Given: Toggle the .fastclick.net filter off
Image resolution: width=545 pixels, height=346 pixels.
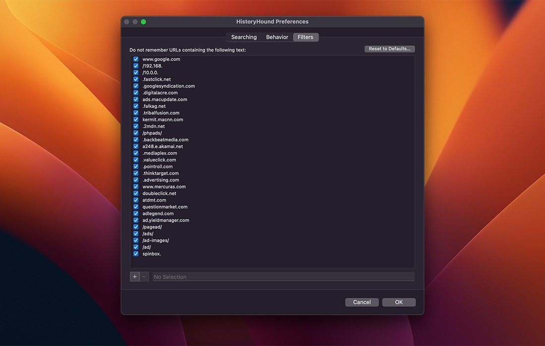Looking at the screenshot, I should pos(136,79).
